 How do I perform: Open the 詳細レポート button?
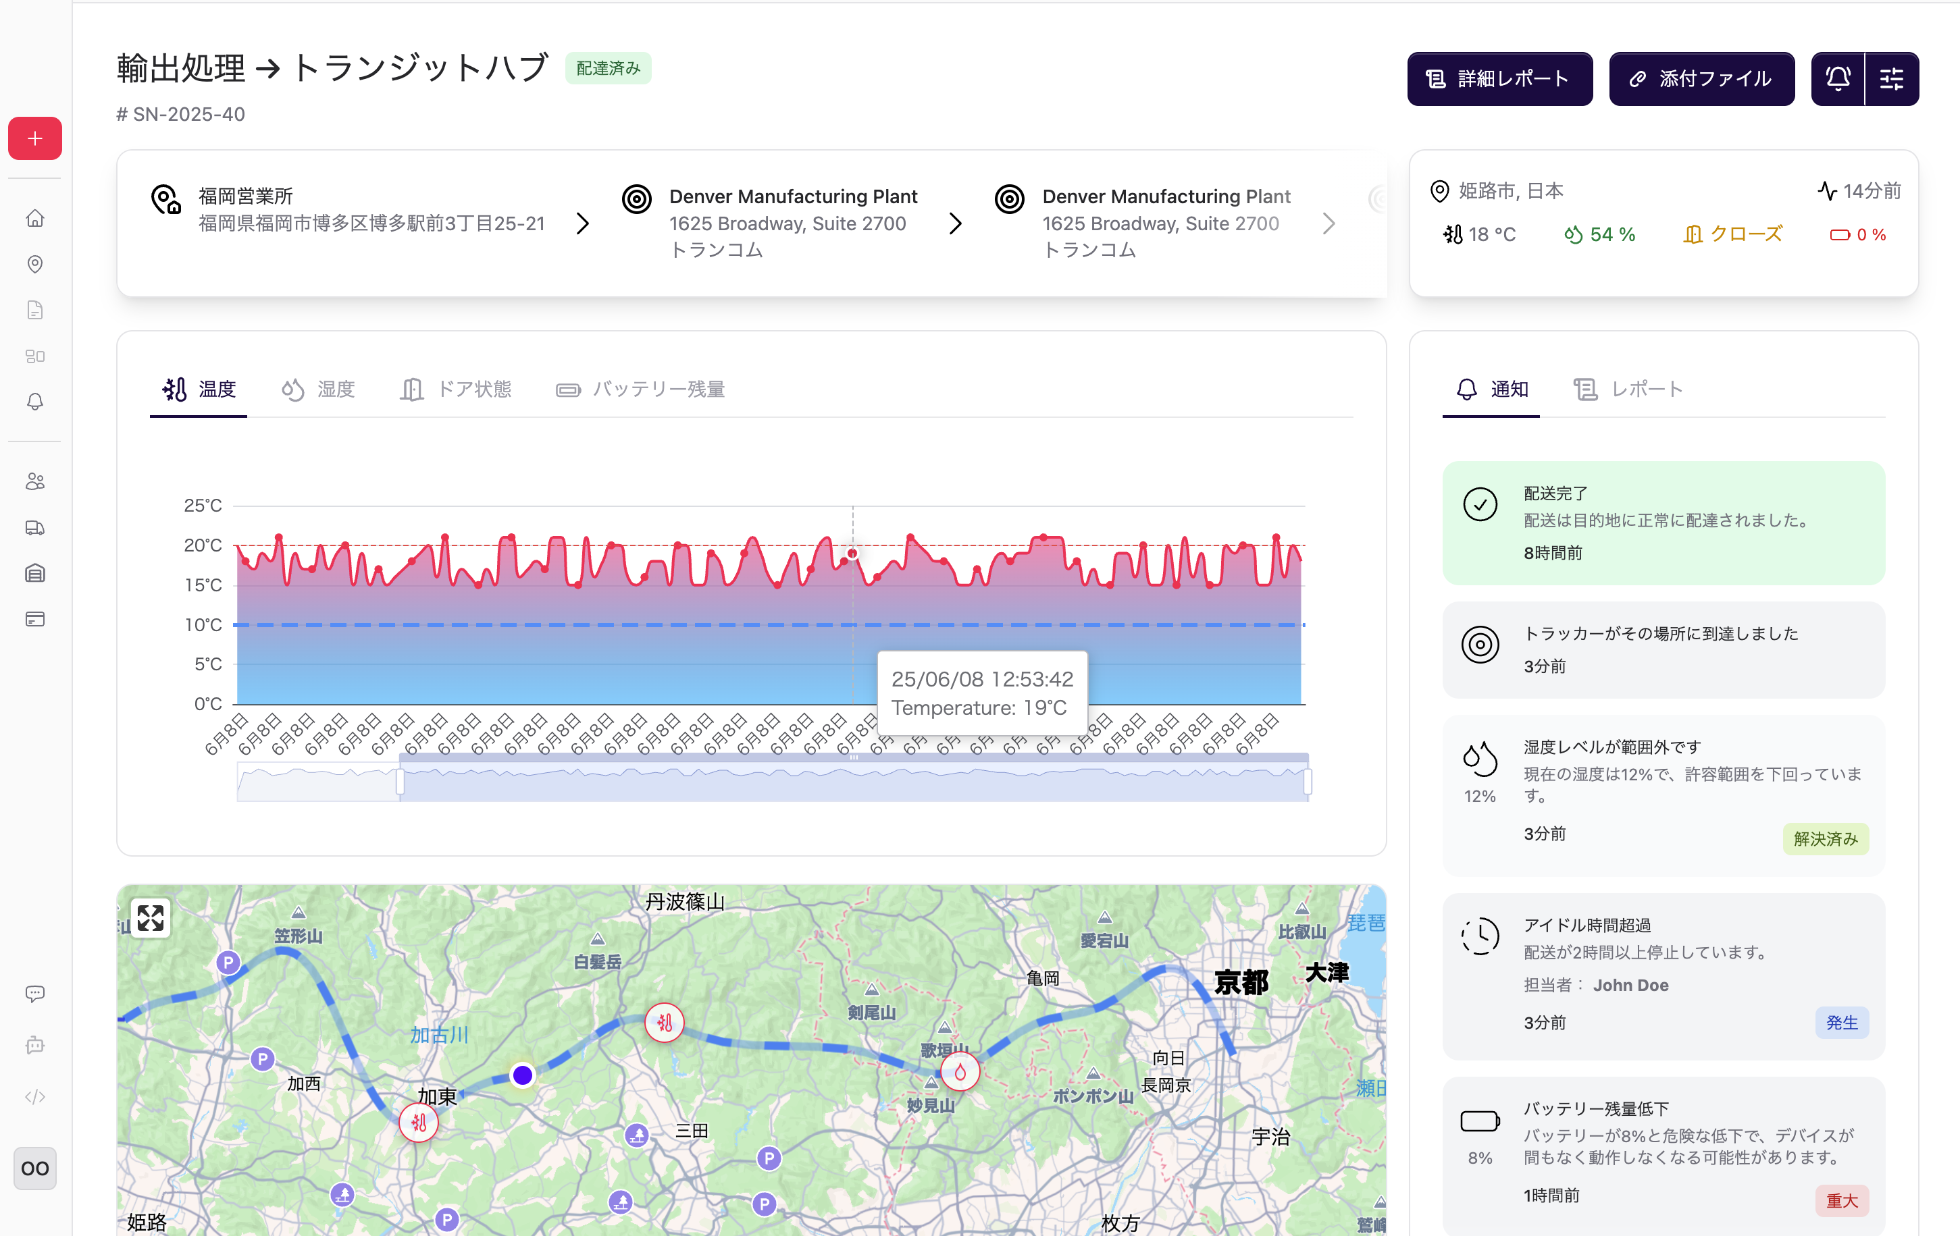click(1499, 79)
